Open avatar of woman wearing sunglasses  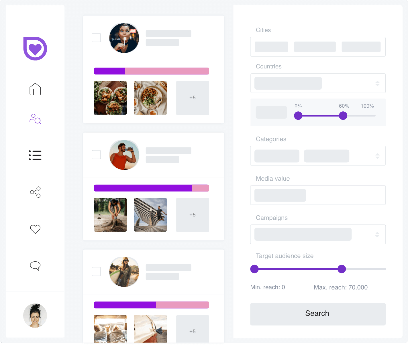(x=124, y=272)
